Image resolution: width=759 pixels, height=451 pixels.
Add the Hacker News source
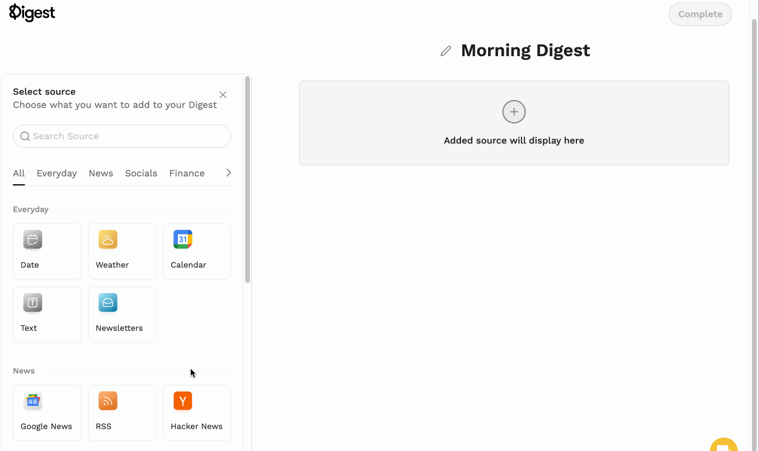[197, 413]
